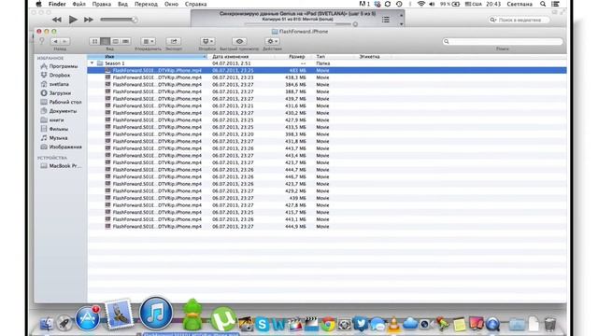The width and height of the screenshot is (598, 336).
Task: Select the movie file sized 438,3 МБ
Action: click(327, 77)
